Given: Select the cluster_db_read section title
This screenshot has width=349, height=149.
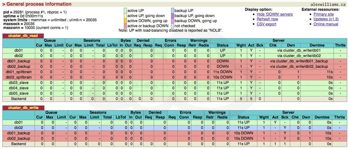Looking at the screenshot, I should 23,36.
